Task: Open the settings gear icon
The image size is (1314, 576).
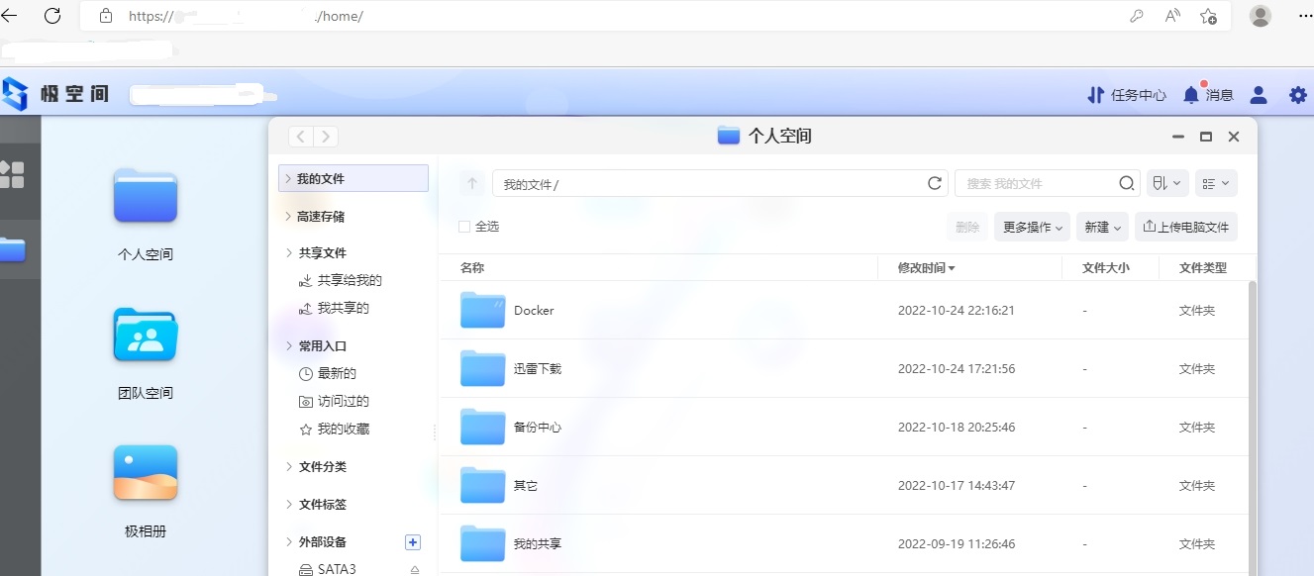Action: 1297,95
